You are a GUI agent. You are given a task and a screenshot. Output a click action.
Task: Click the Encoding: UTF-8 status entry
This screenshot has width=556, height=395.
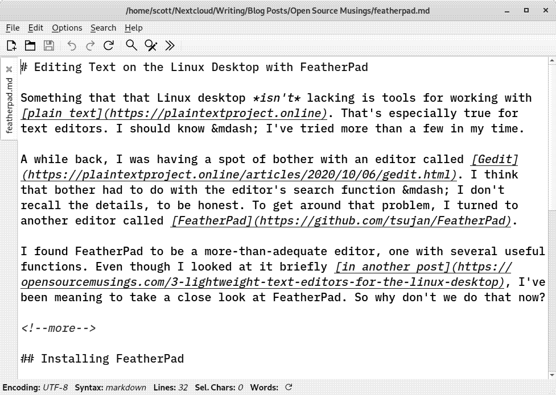tap(35, 388)
